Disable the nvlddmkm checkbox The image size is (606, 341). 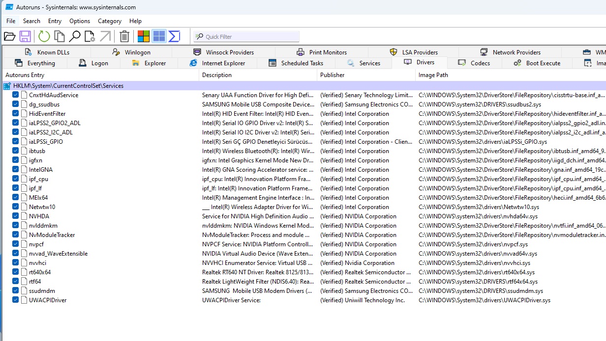click(16, 226)
